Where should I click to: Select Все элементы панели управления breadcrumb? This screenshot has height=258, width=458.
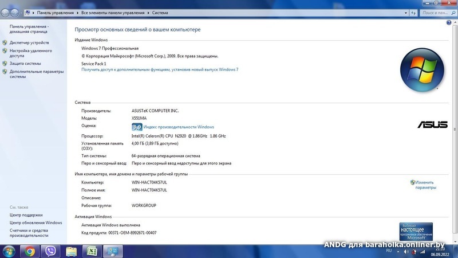(x=113, y=13)
